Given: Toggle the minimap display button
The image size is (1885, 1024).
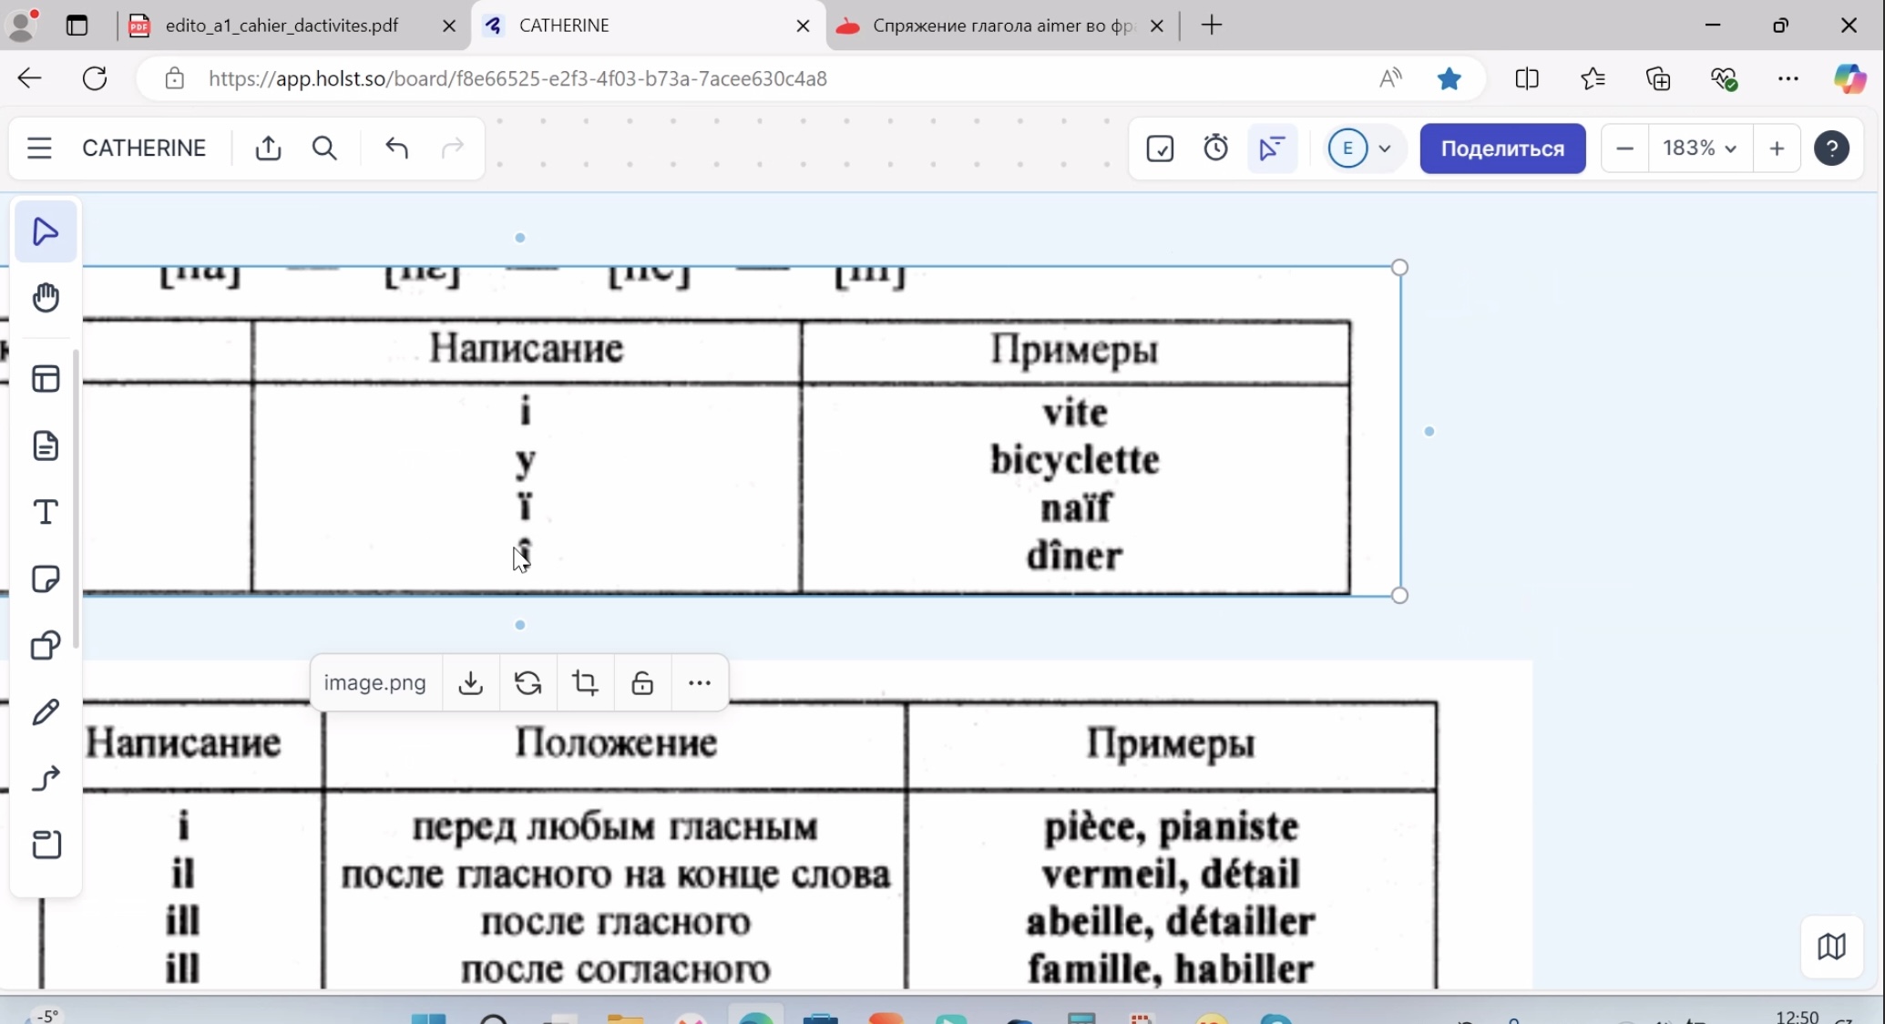Looking at the screenshot, I should point(1831,947).
